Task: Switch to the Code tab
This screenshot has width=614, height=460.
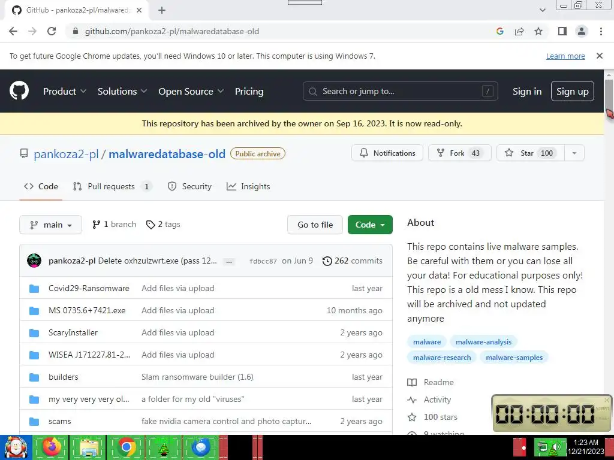Action: click(x=41, y=187)
